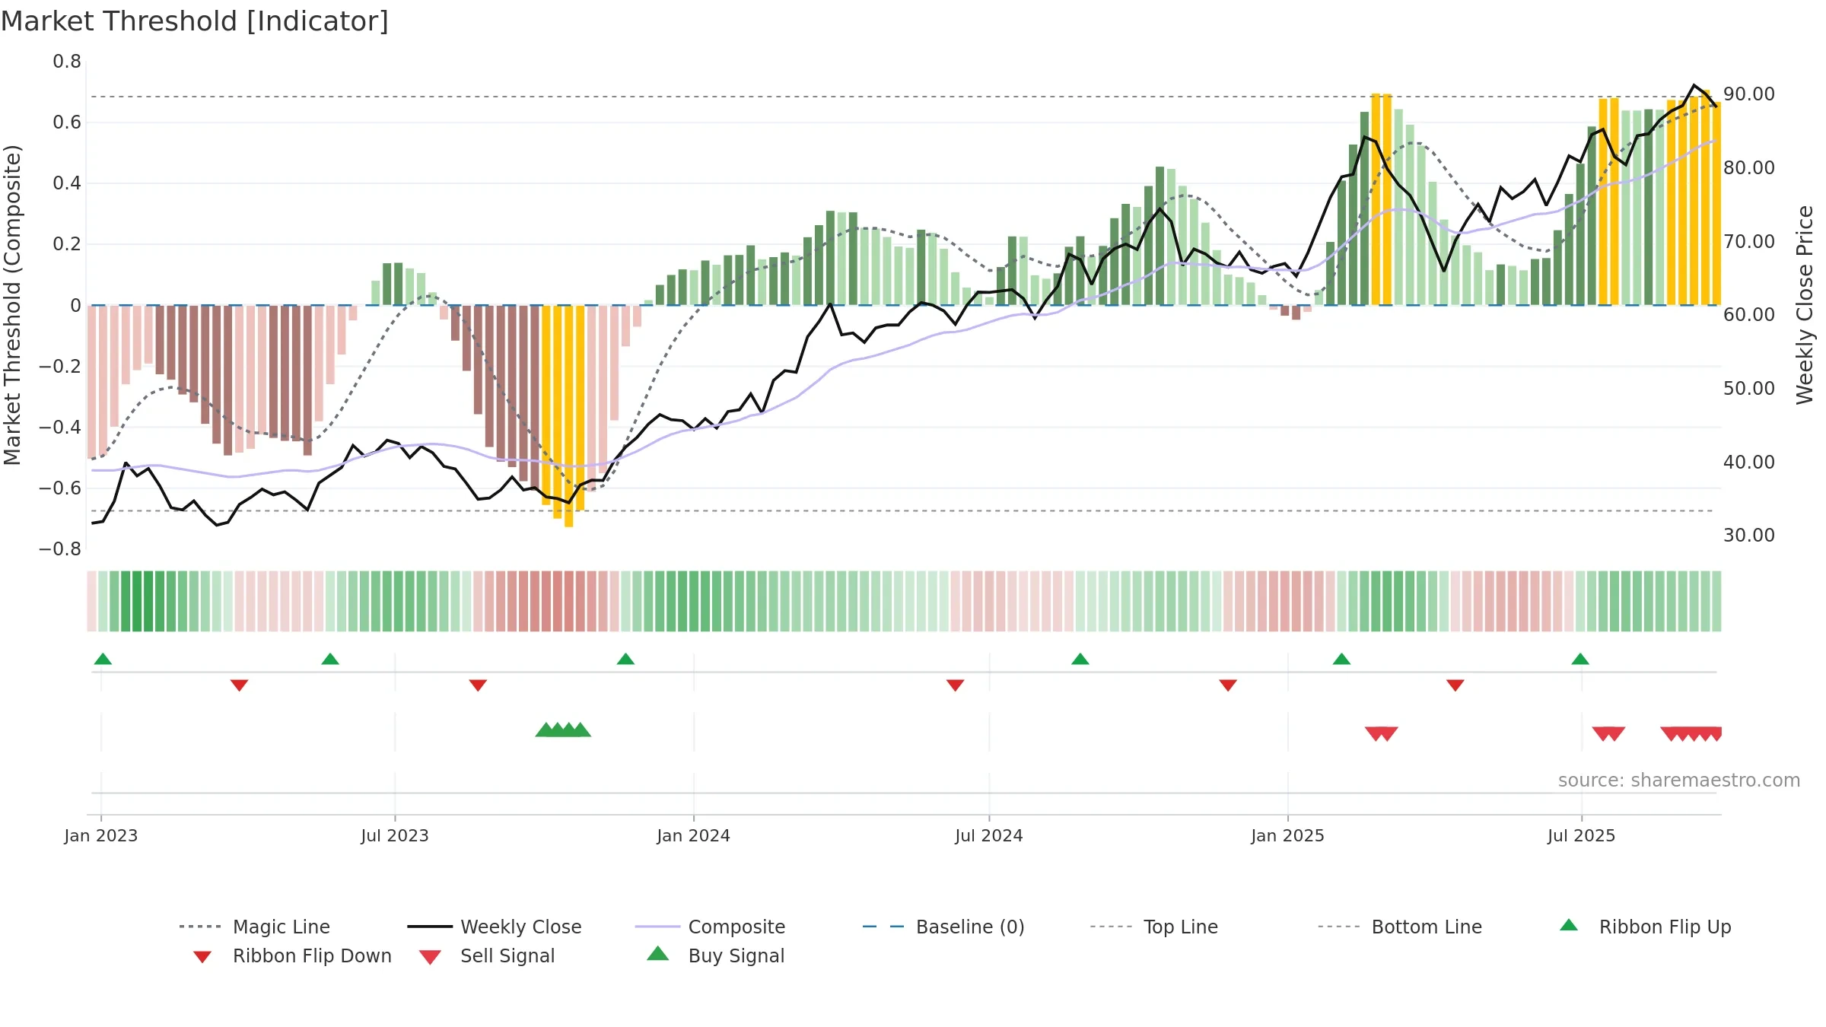This screenshot has width=1826, height=1027.
Task: Click the first ribbon flip down marker in early 2023
Action: [239, 685]
